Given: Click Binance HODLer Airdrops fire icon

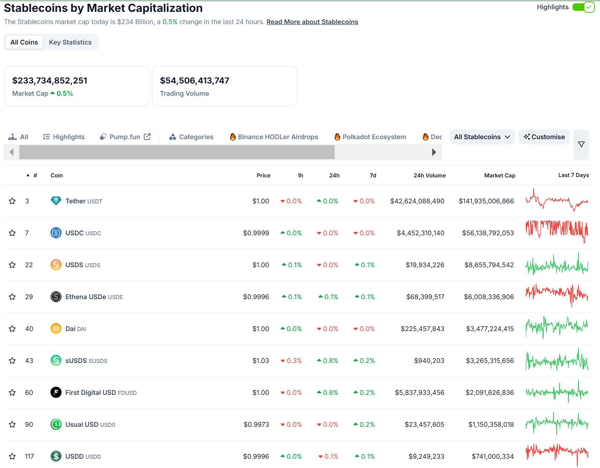Looking at the screenshot, I should [233, 137].
